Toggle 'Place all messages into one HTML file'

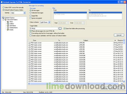pyautogui.click(x=30, y=31)
